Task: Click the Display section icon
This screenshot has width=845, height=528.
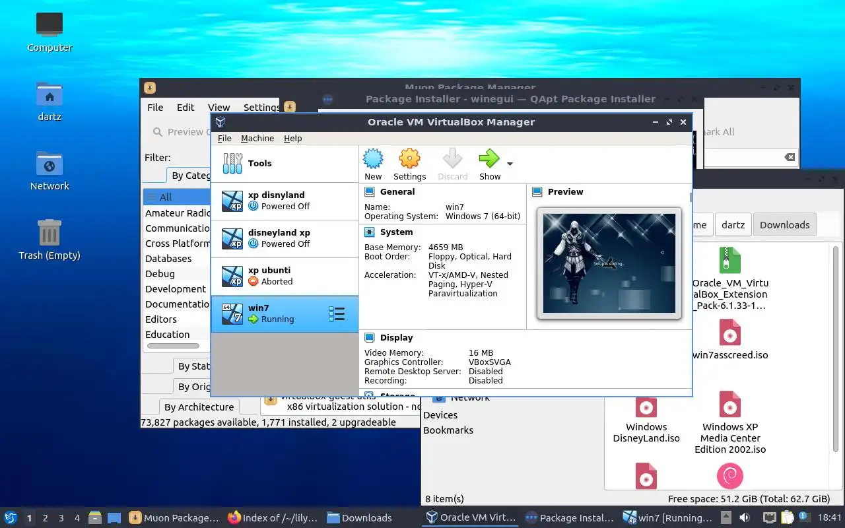Action: (370, 338)
